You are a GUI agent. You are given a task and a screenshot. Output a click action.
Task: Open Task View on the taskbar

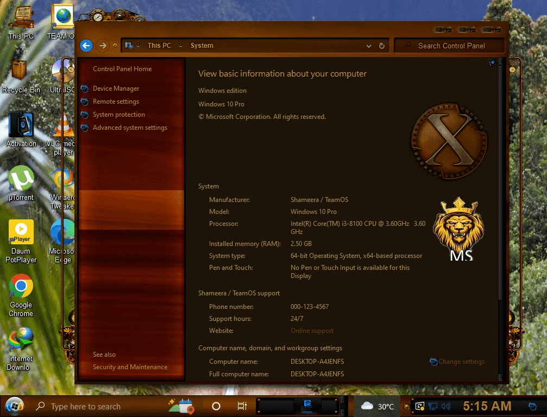coord(242,406)
